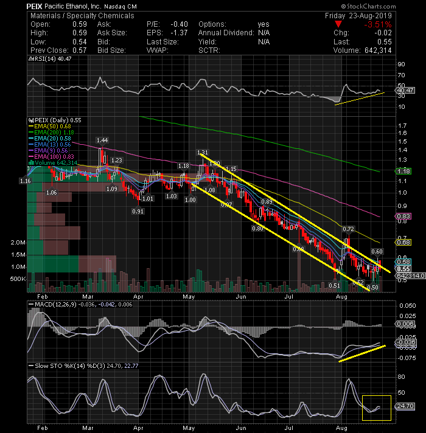Click the Prev Close value 0.57
426x433 pixels.
click(80, 50)
